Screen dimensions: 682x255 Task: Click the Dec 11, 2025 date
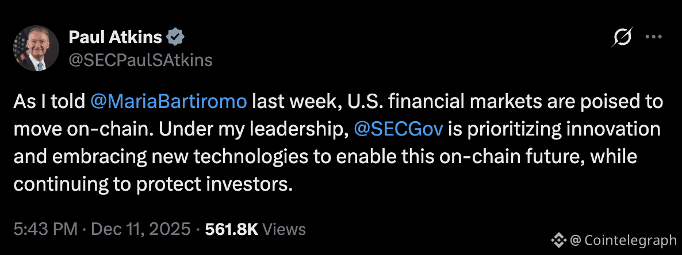[x=140, y=230]
